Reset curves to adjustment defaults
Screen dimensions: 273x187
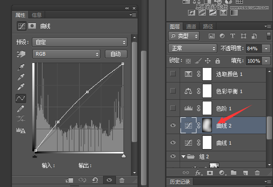coord(95,180)
